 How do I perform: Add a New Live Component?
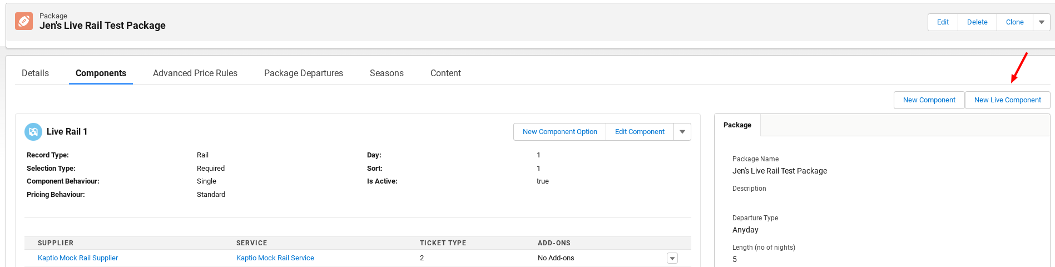(x=1007, y=100)
